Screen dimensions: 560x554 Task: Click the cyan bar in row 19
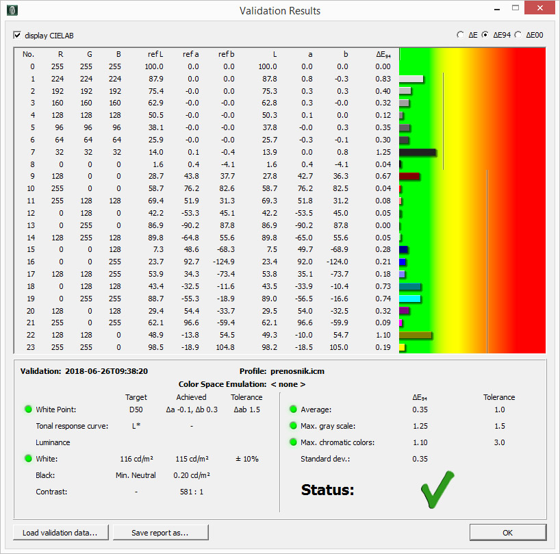(409, 299)
